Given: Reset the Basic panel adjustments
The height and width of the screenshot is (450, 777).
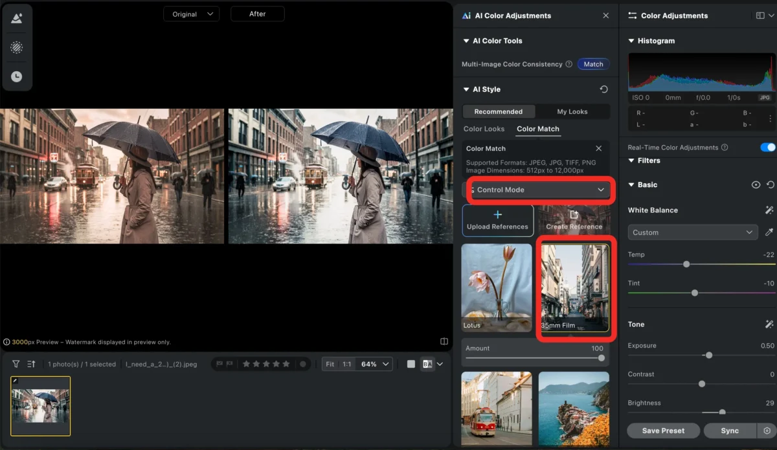Looking at the screenshot, I should coord(770,185).
